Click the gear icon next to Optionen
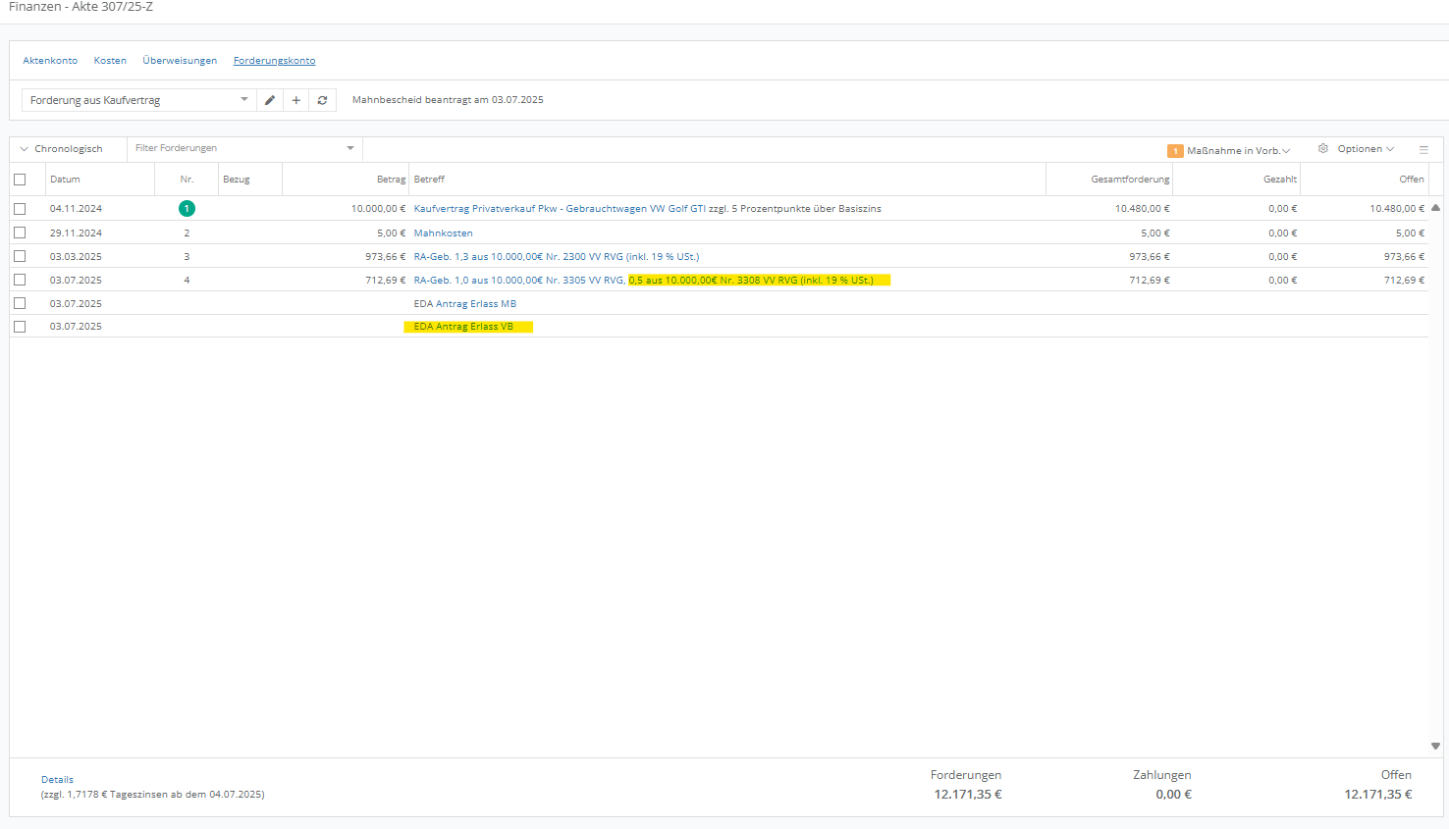This screenshot has height=829, width=1449. tap(1322, 149)
